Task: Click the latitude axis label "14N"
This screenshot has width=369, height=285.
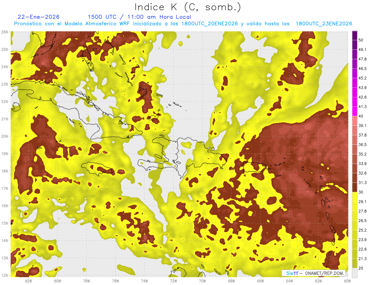Action: click(x=5, y=240)
